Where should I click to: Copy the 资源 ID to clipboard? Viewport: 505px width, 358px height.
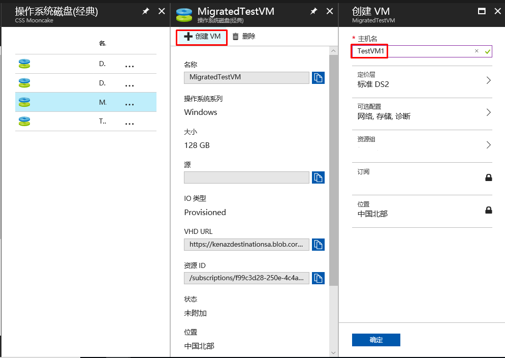(x=318, y=278)
